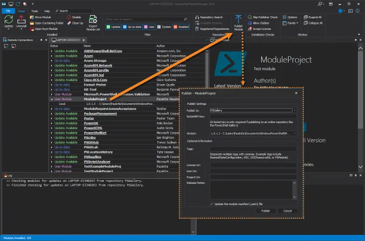The image size is (365, 241).
Task: Pin the Remote Connections panel
Action: click(x=41, y=40)
